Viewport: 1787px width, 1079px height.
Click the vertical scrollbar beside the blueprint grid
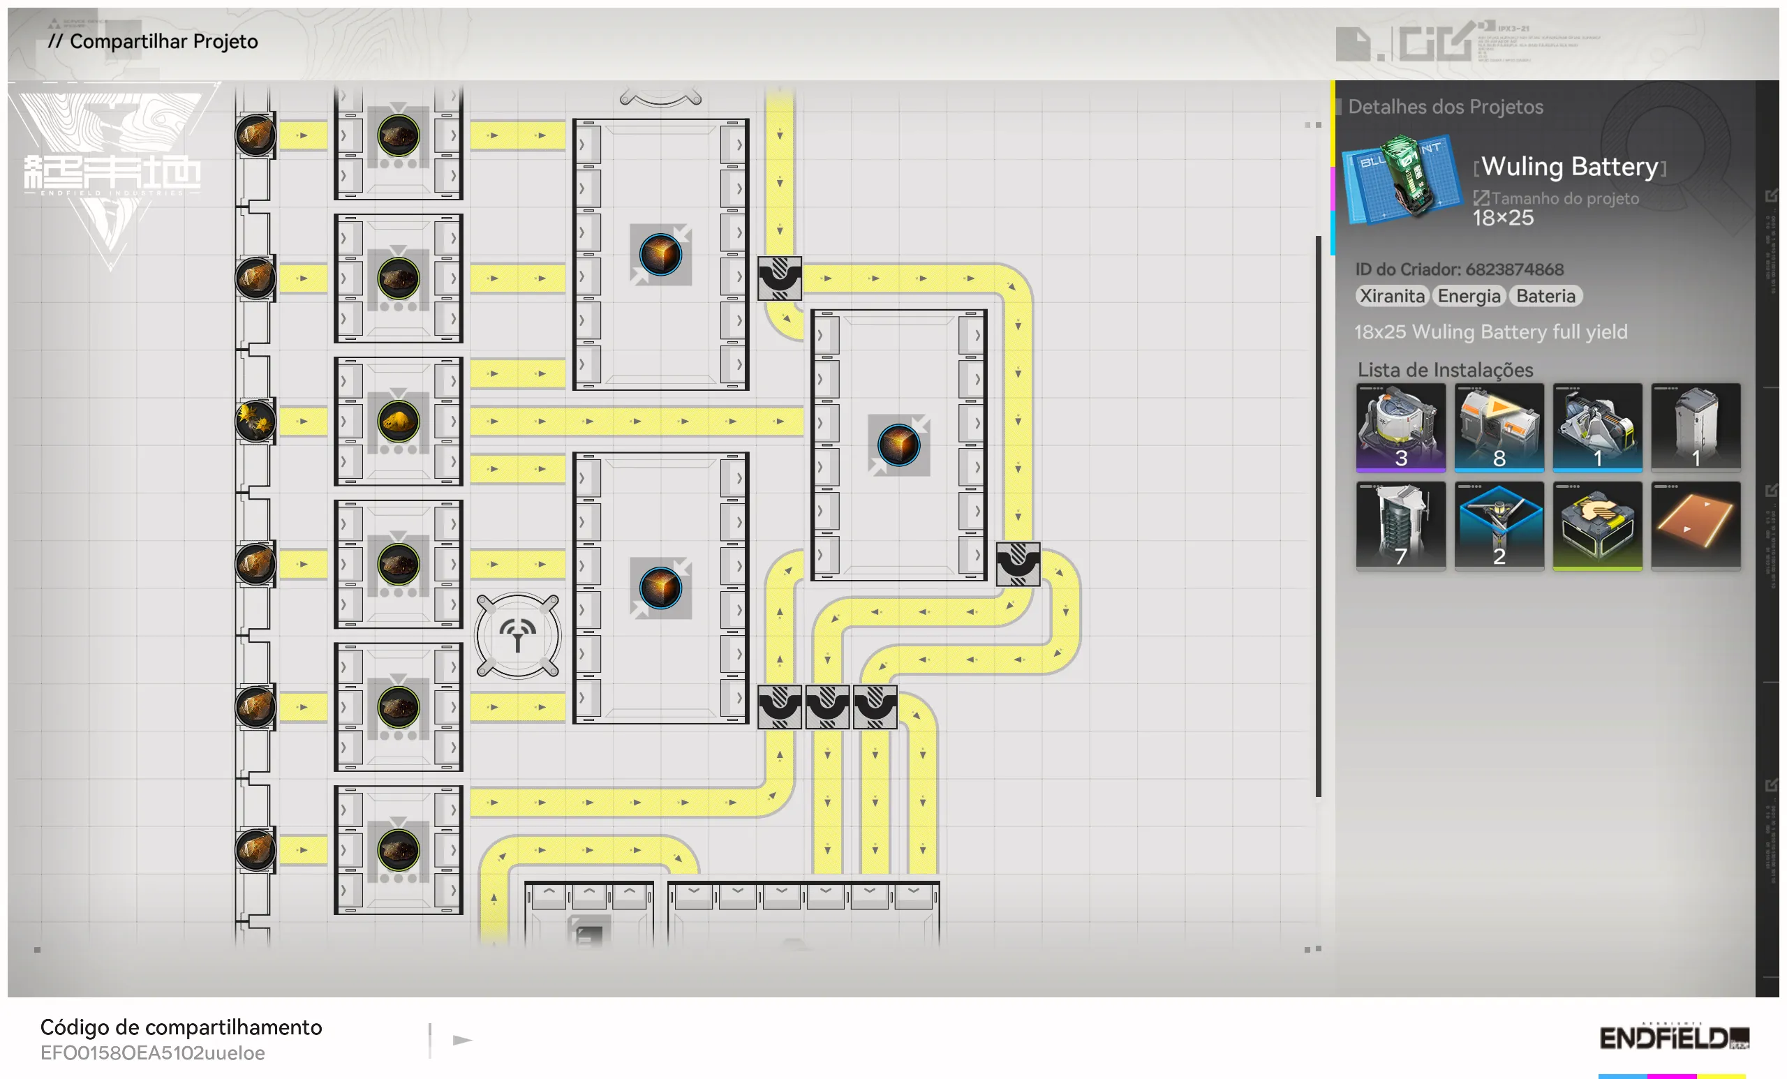coord(1318,515)
